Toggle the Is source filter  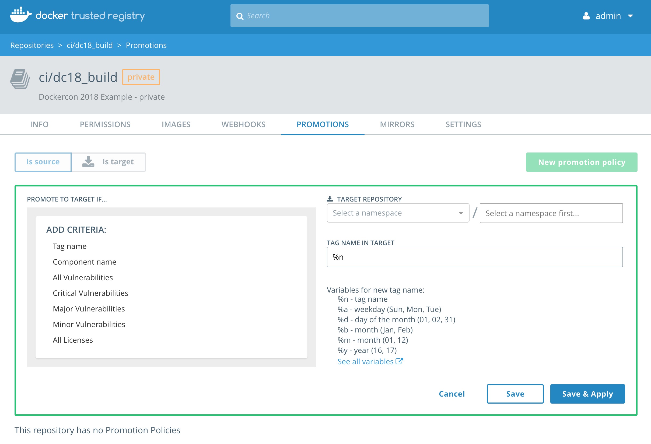43,162
